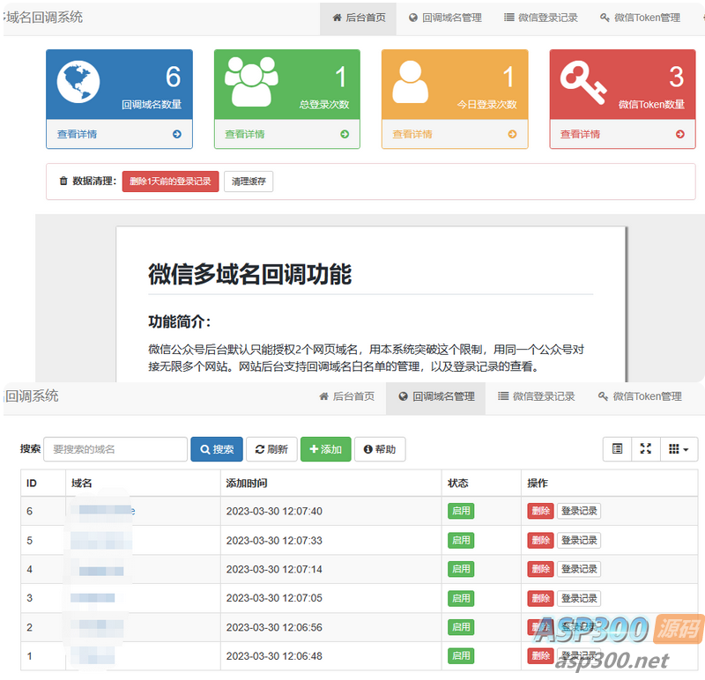Toggle 启用 status for domain ID 1
Viewport: 705px width, 680px height.
pos(460,656)
